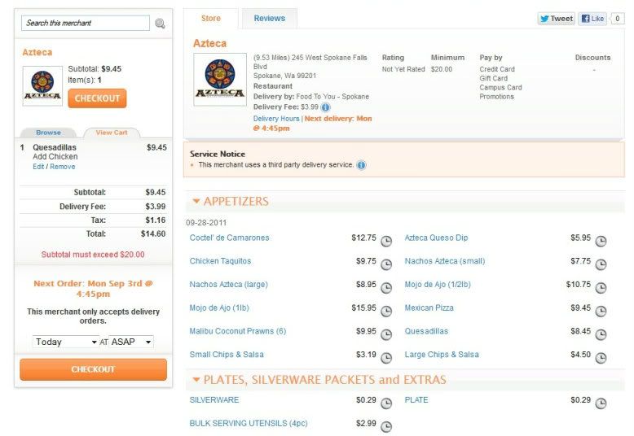Click the clock icon for Nachos Azteca (small)
This screenshot has width=634, height=436.
[601, 264]
